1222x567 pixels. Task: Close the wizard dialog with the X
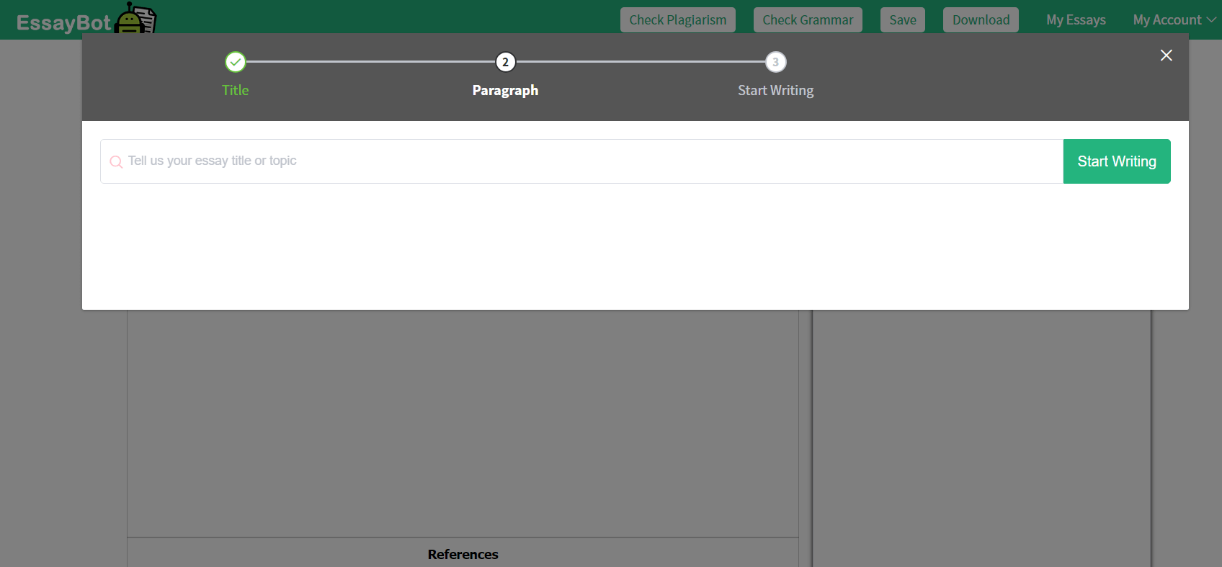click(x=1166, y=55)
